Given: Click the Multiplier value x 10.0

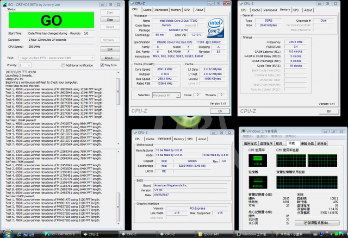Looking at the screenshot, I should [x=165, y=74].
